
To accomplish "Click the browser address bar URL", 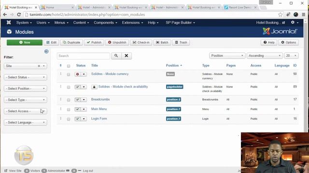I will coord(87,14).
